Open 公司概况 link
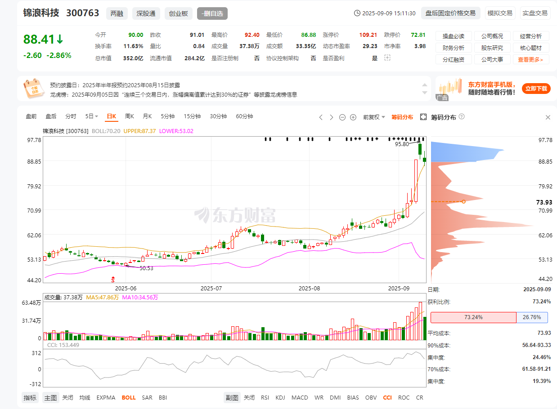The height and width of the screenshot is (409, 557). [492, 36]
